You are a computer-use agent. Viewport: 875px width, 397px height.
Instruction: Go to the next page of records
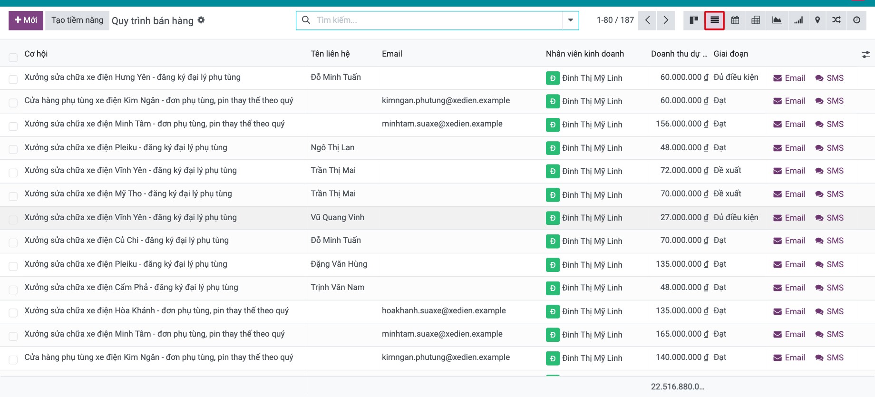pos(666,20)
